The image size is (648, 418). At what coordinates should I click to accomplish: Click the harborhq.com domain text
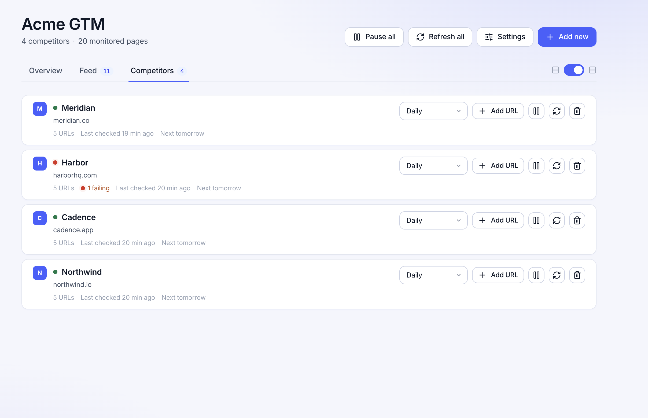[x=75, y=175]
